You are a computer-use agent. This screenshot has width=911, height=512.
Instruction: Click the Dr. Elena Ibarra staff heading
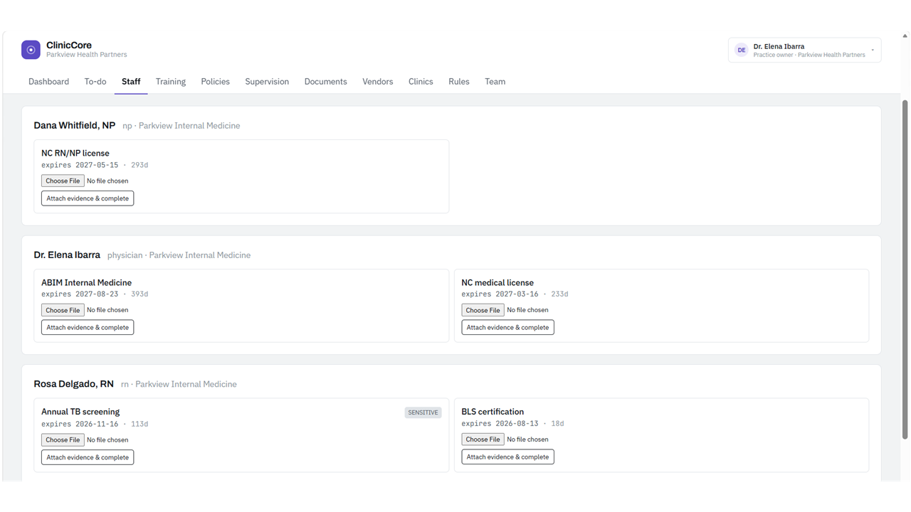67,255
